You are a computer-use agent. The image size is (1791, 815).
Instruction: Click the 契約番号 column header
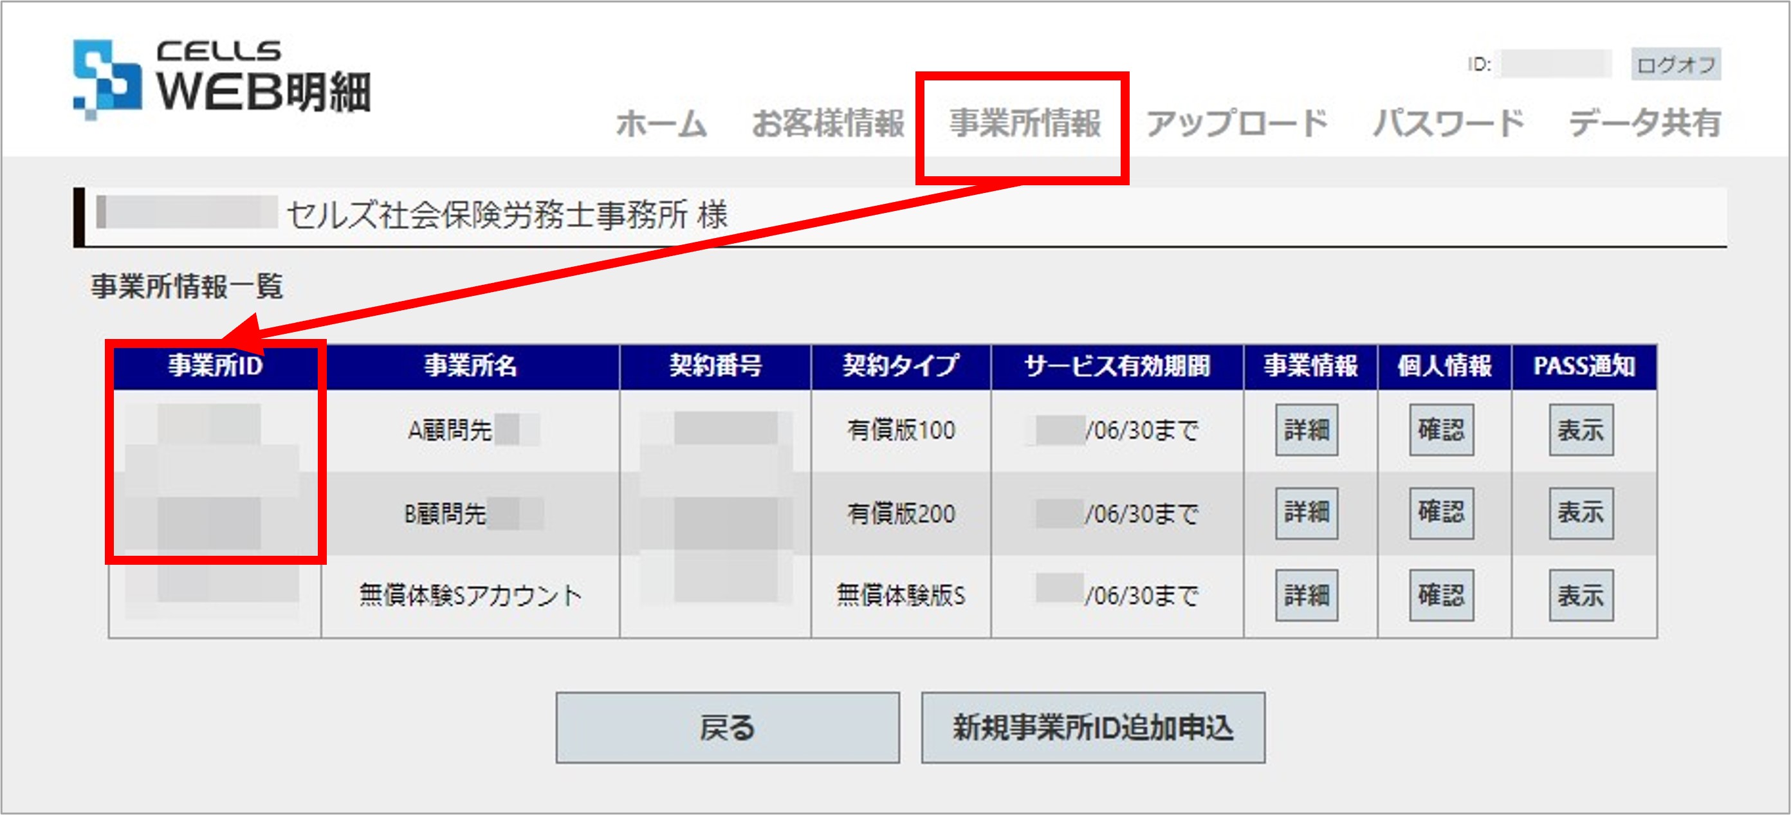[x=715, y=366]
